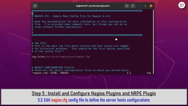Close the terminal window

click(x=151, y=6)
